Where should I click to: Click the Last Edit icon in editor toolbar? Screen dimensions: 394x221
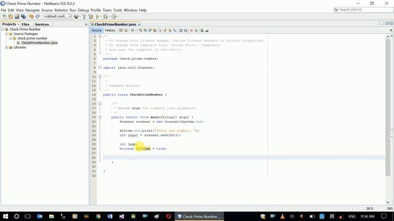pyautogui.click(x=121, y=30)
